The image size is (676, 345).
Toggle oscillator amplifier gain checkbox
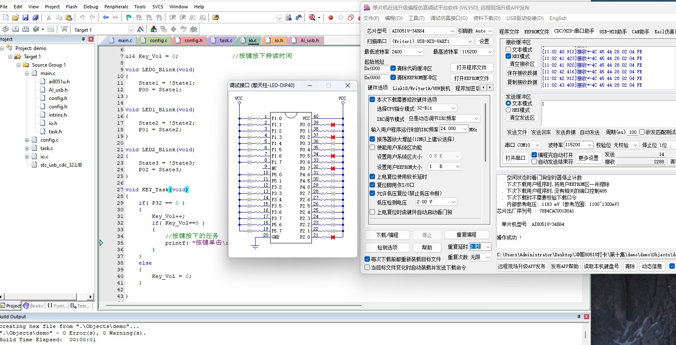372,139
